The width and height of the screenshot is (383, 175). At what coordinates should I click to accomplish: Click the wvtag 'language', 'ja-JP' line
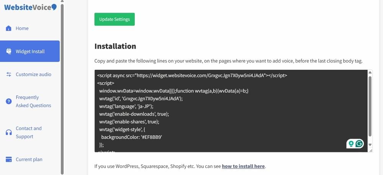[126, 106]
